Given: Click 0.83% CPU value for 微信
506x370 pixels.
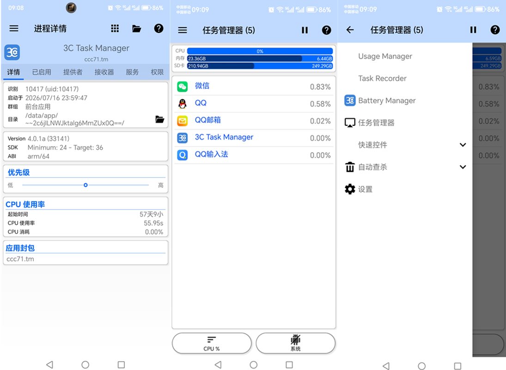Looking at the screenshot, I should 320,87.
